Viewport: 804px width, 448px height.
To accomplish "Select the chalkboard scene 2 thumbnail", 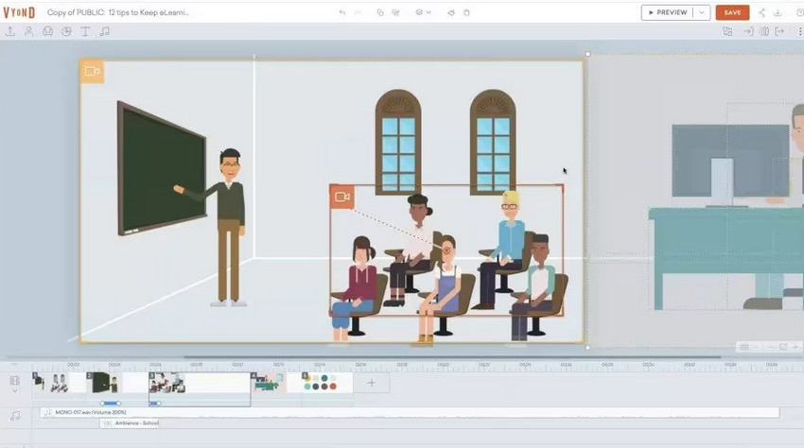I will [x=104, y=383].
